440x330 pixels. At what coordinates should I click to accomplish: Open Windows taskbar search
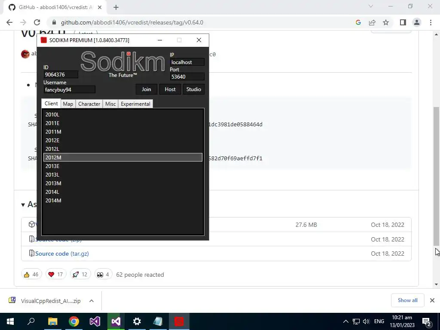point(31,321)
